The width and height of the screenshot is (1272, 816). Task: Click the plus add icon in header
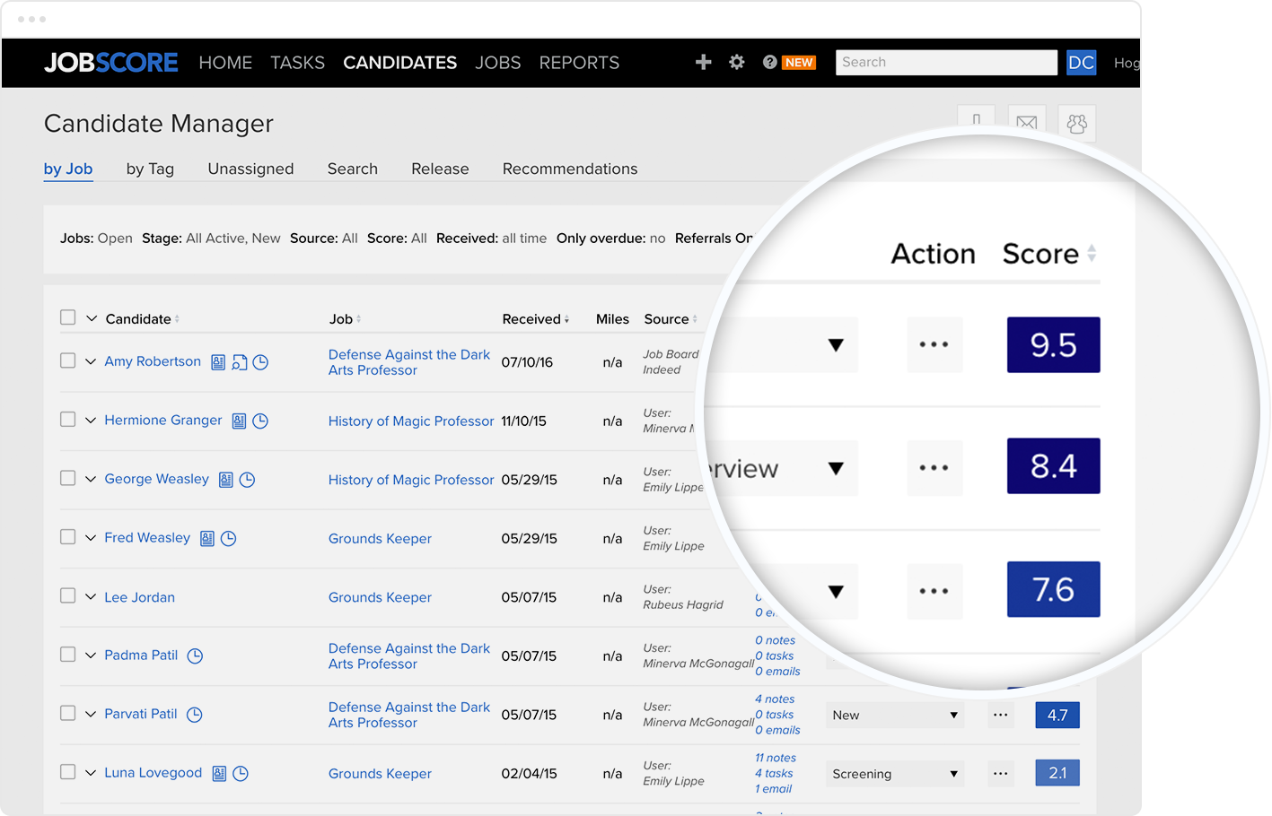(704, 62)
